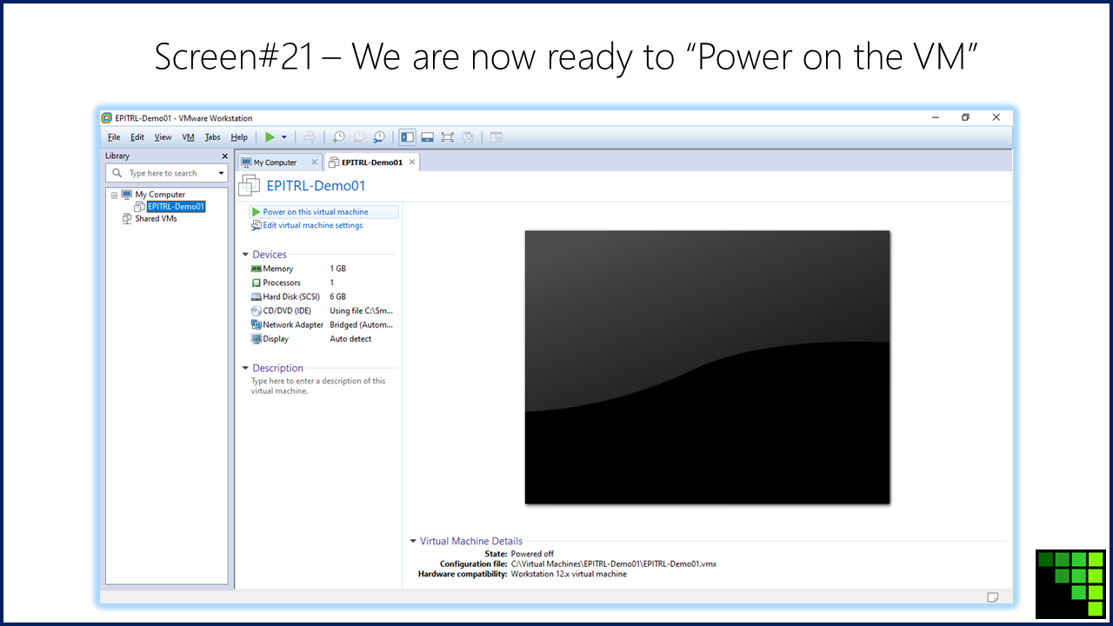Collapse the Virtual Machine Details section
1113x626 pixels.
click(x=414, y=541)
